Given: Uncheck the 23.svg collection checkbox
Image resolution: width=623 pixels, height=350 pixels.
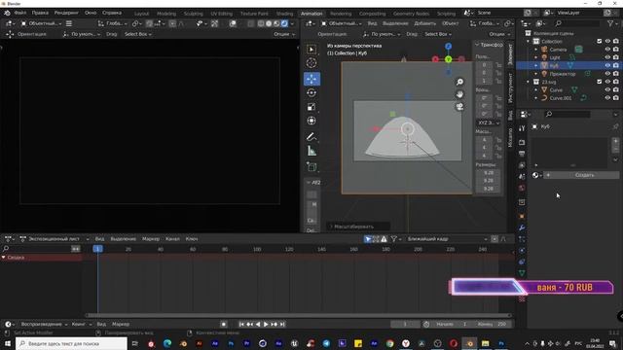Looking at the screenshot, I should point(600,82).
